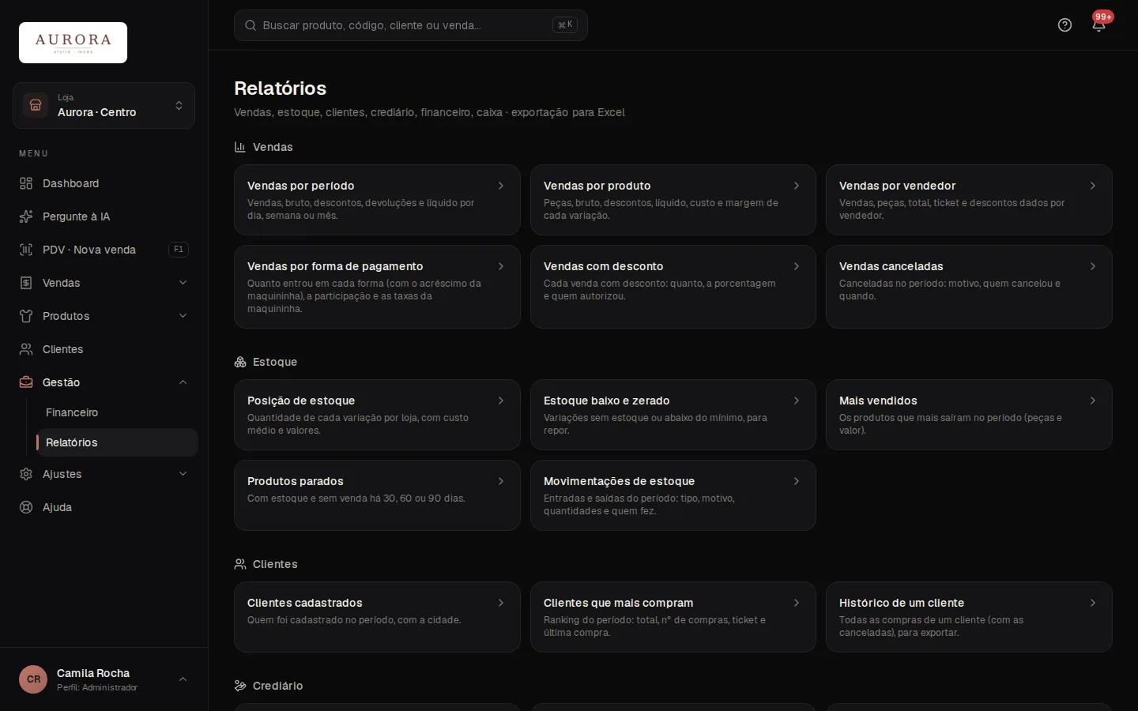Image resolution: width=1138 pixels, height=711 pixels.
Task: Click the CR user avatar
Action: click(33, 679)
